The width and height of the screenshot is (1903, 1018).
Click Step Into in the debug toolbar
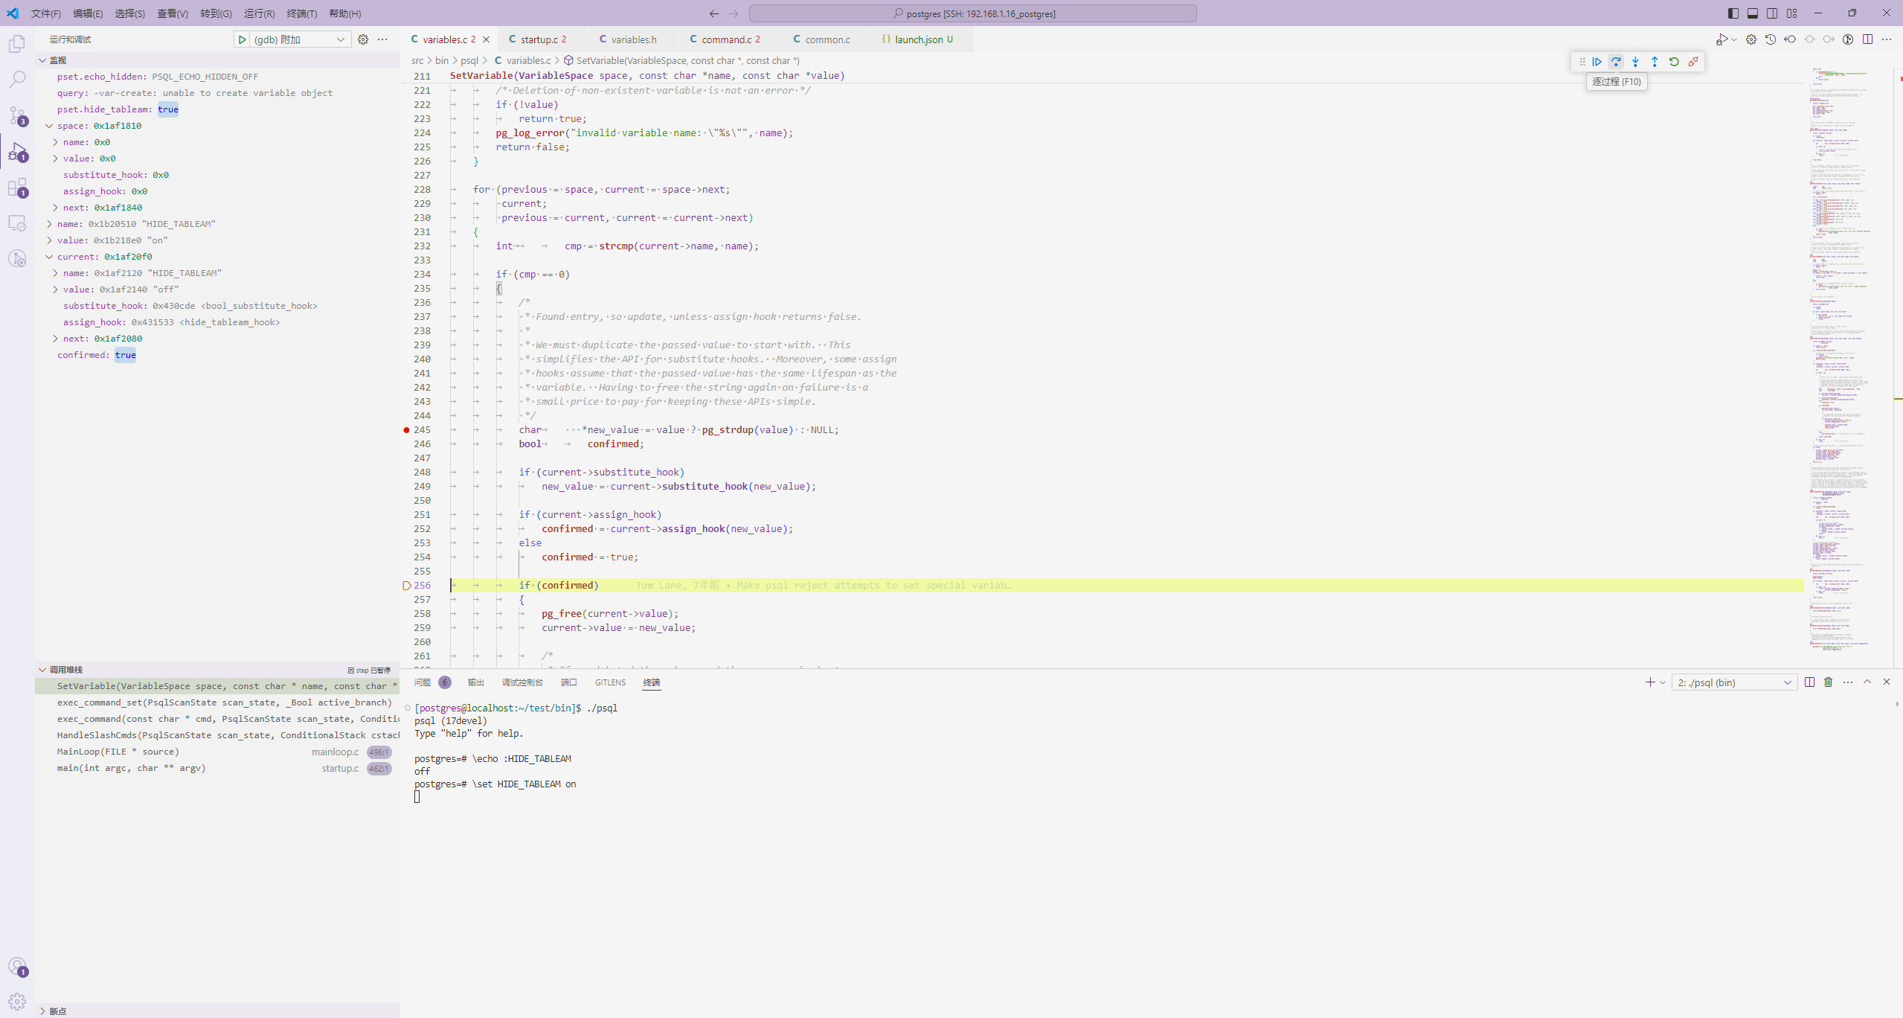point(1635,62)
